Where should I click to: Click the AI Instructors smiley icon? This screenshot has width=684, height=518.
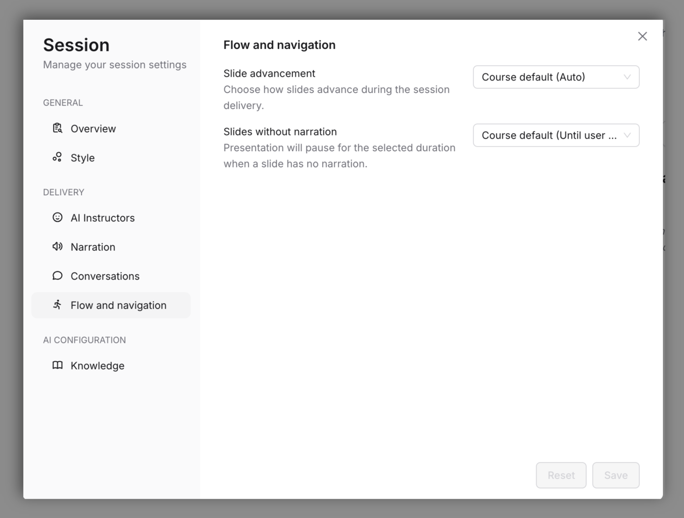[x=57, y=218]
